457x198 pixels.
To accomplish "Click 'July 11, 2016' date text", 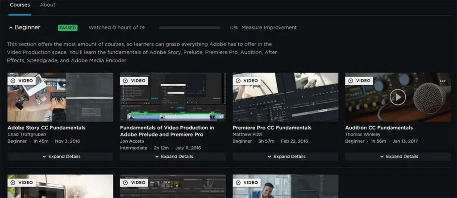I will point(188,148).
